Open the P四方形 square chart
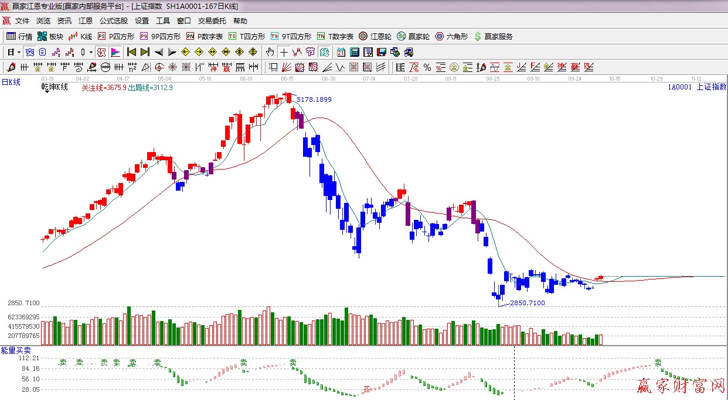The height and width of the screenshot is (400, 728). coord(116,36)
